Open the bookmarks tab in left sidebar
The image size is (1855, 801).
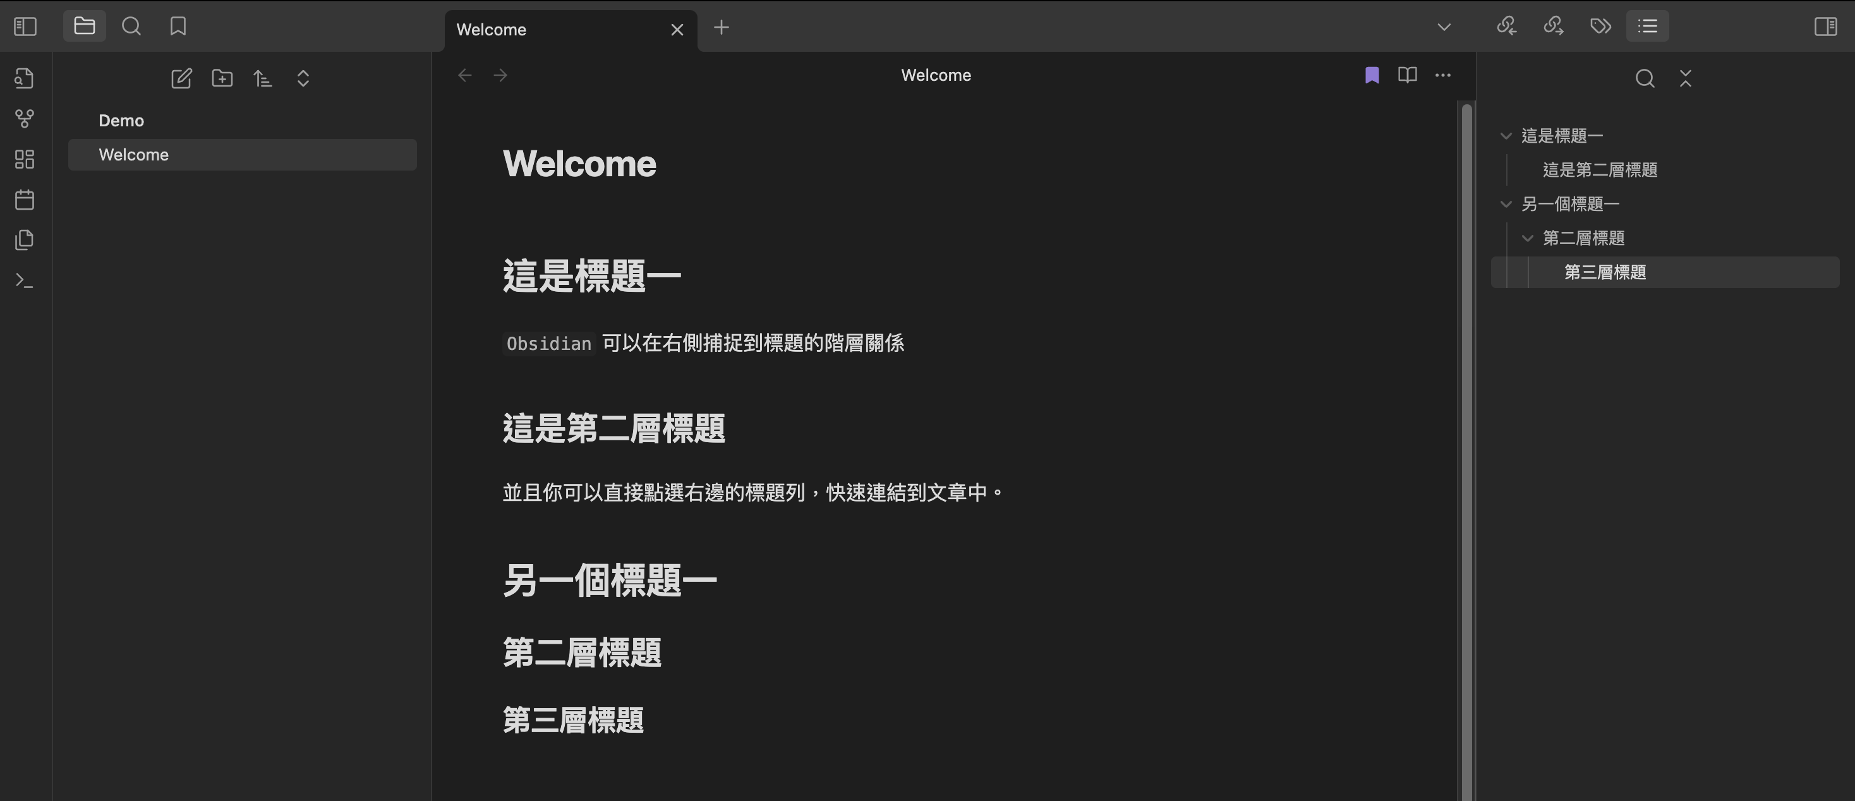pos(178,27)
